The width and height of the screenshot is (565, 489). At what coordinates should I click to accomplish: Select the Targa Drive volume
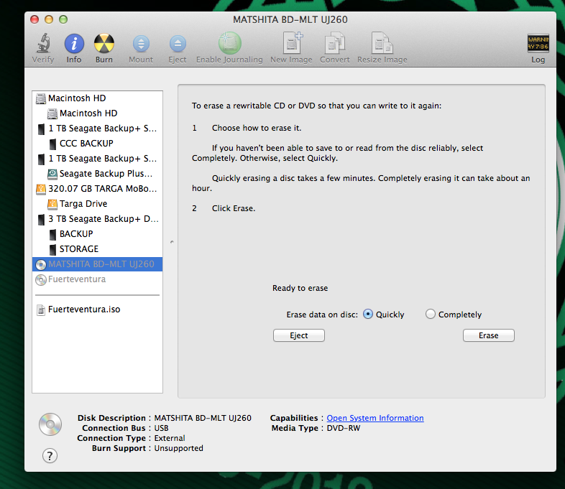pyautogui.click(x=97, y=204)
